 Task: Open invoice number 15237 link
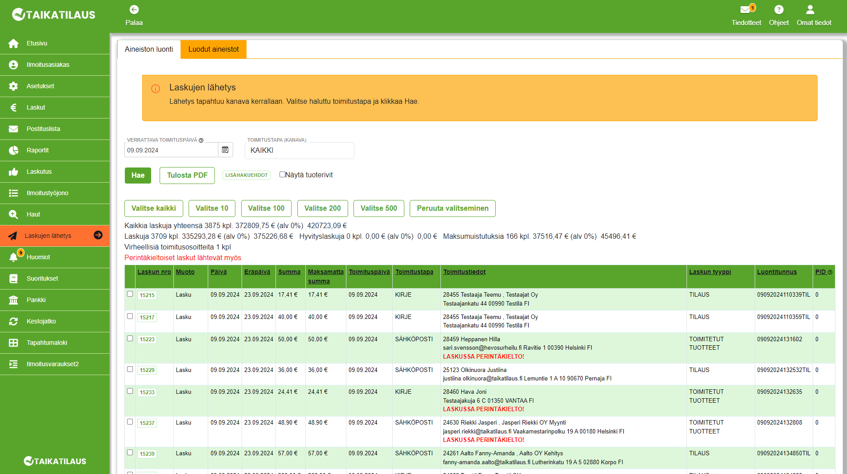[x=147, y=423]
